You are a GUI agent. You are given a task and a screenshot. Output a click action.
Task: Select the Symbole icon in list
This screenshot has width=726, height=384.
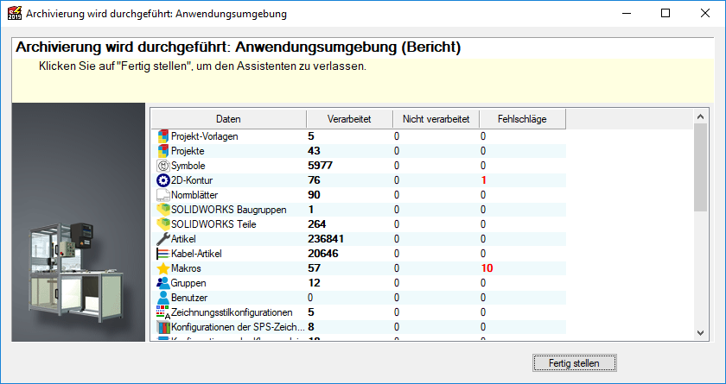pos(162,166)
